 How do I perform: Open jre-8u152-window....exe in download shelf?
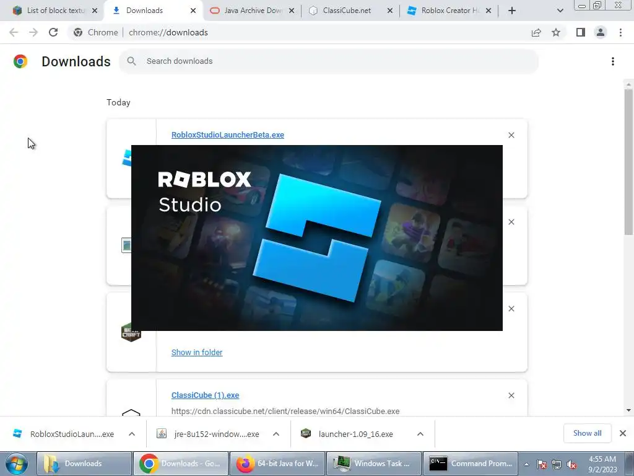point(208,434)
